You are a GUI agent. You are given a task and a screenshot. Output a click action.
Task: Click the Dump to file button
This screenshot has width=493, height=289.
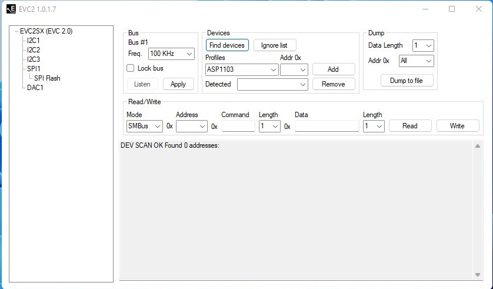(407, 81)
